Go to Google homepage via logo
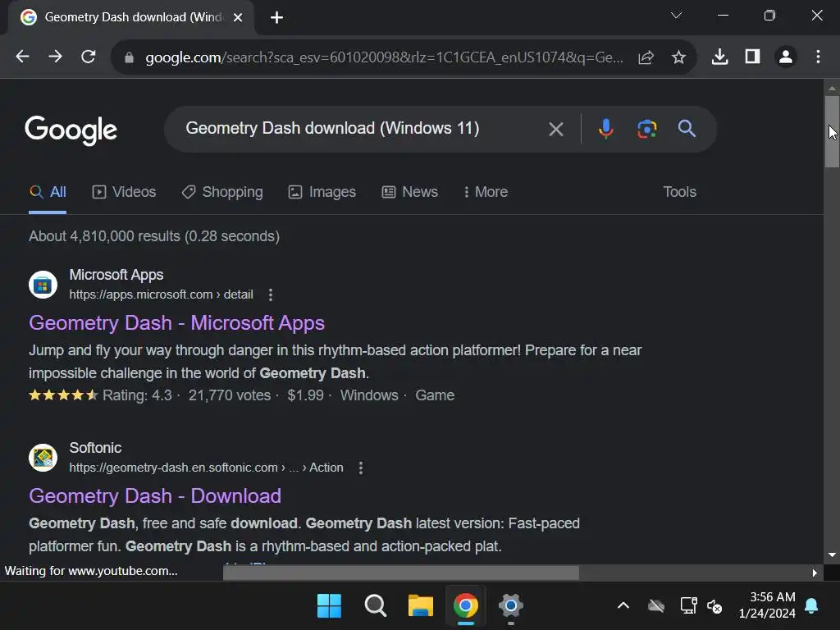The width and height of the screenshot is (840, 630). click(71, 130)
